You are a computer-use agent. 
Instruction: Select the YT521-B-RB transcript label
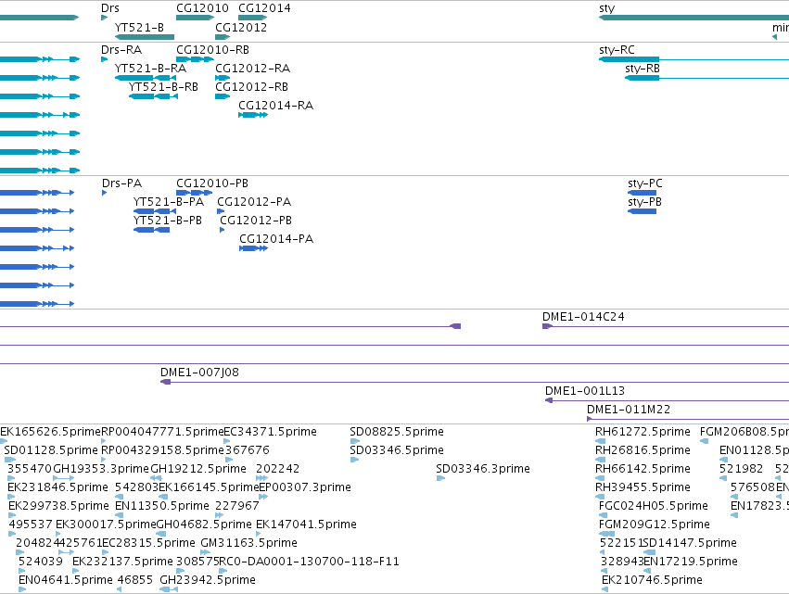pos(163,87)
